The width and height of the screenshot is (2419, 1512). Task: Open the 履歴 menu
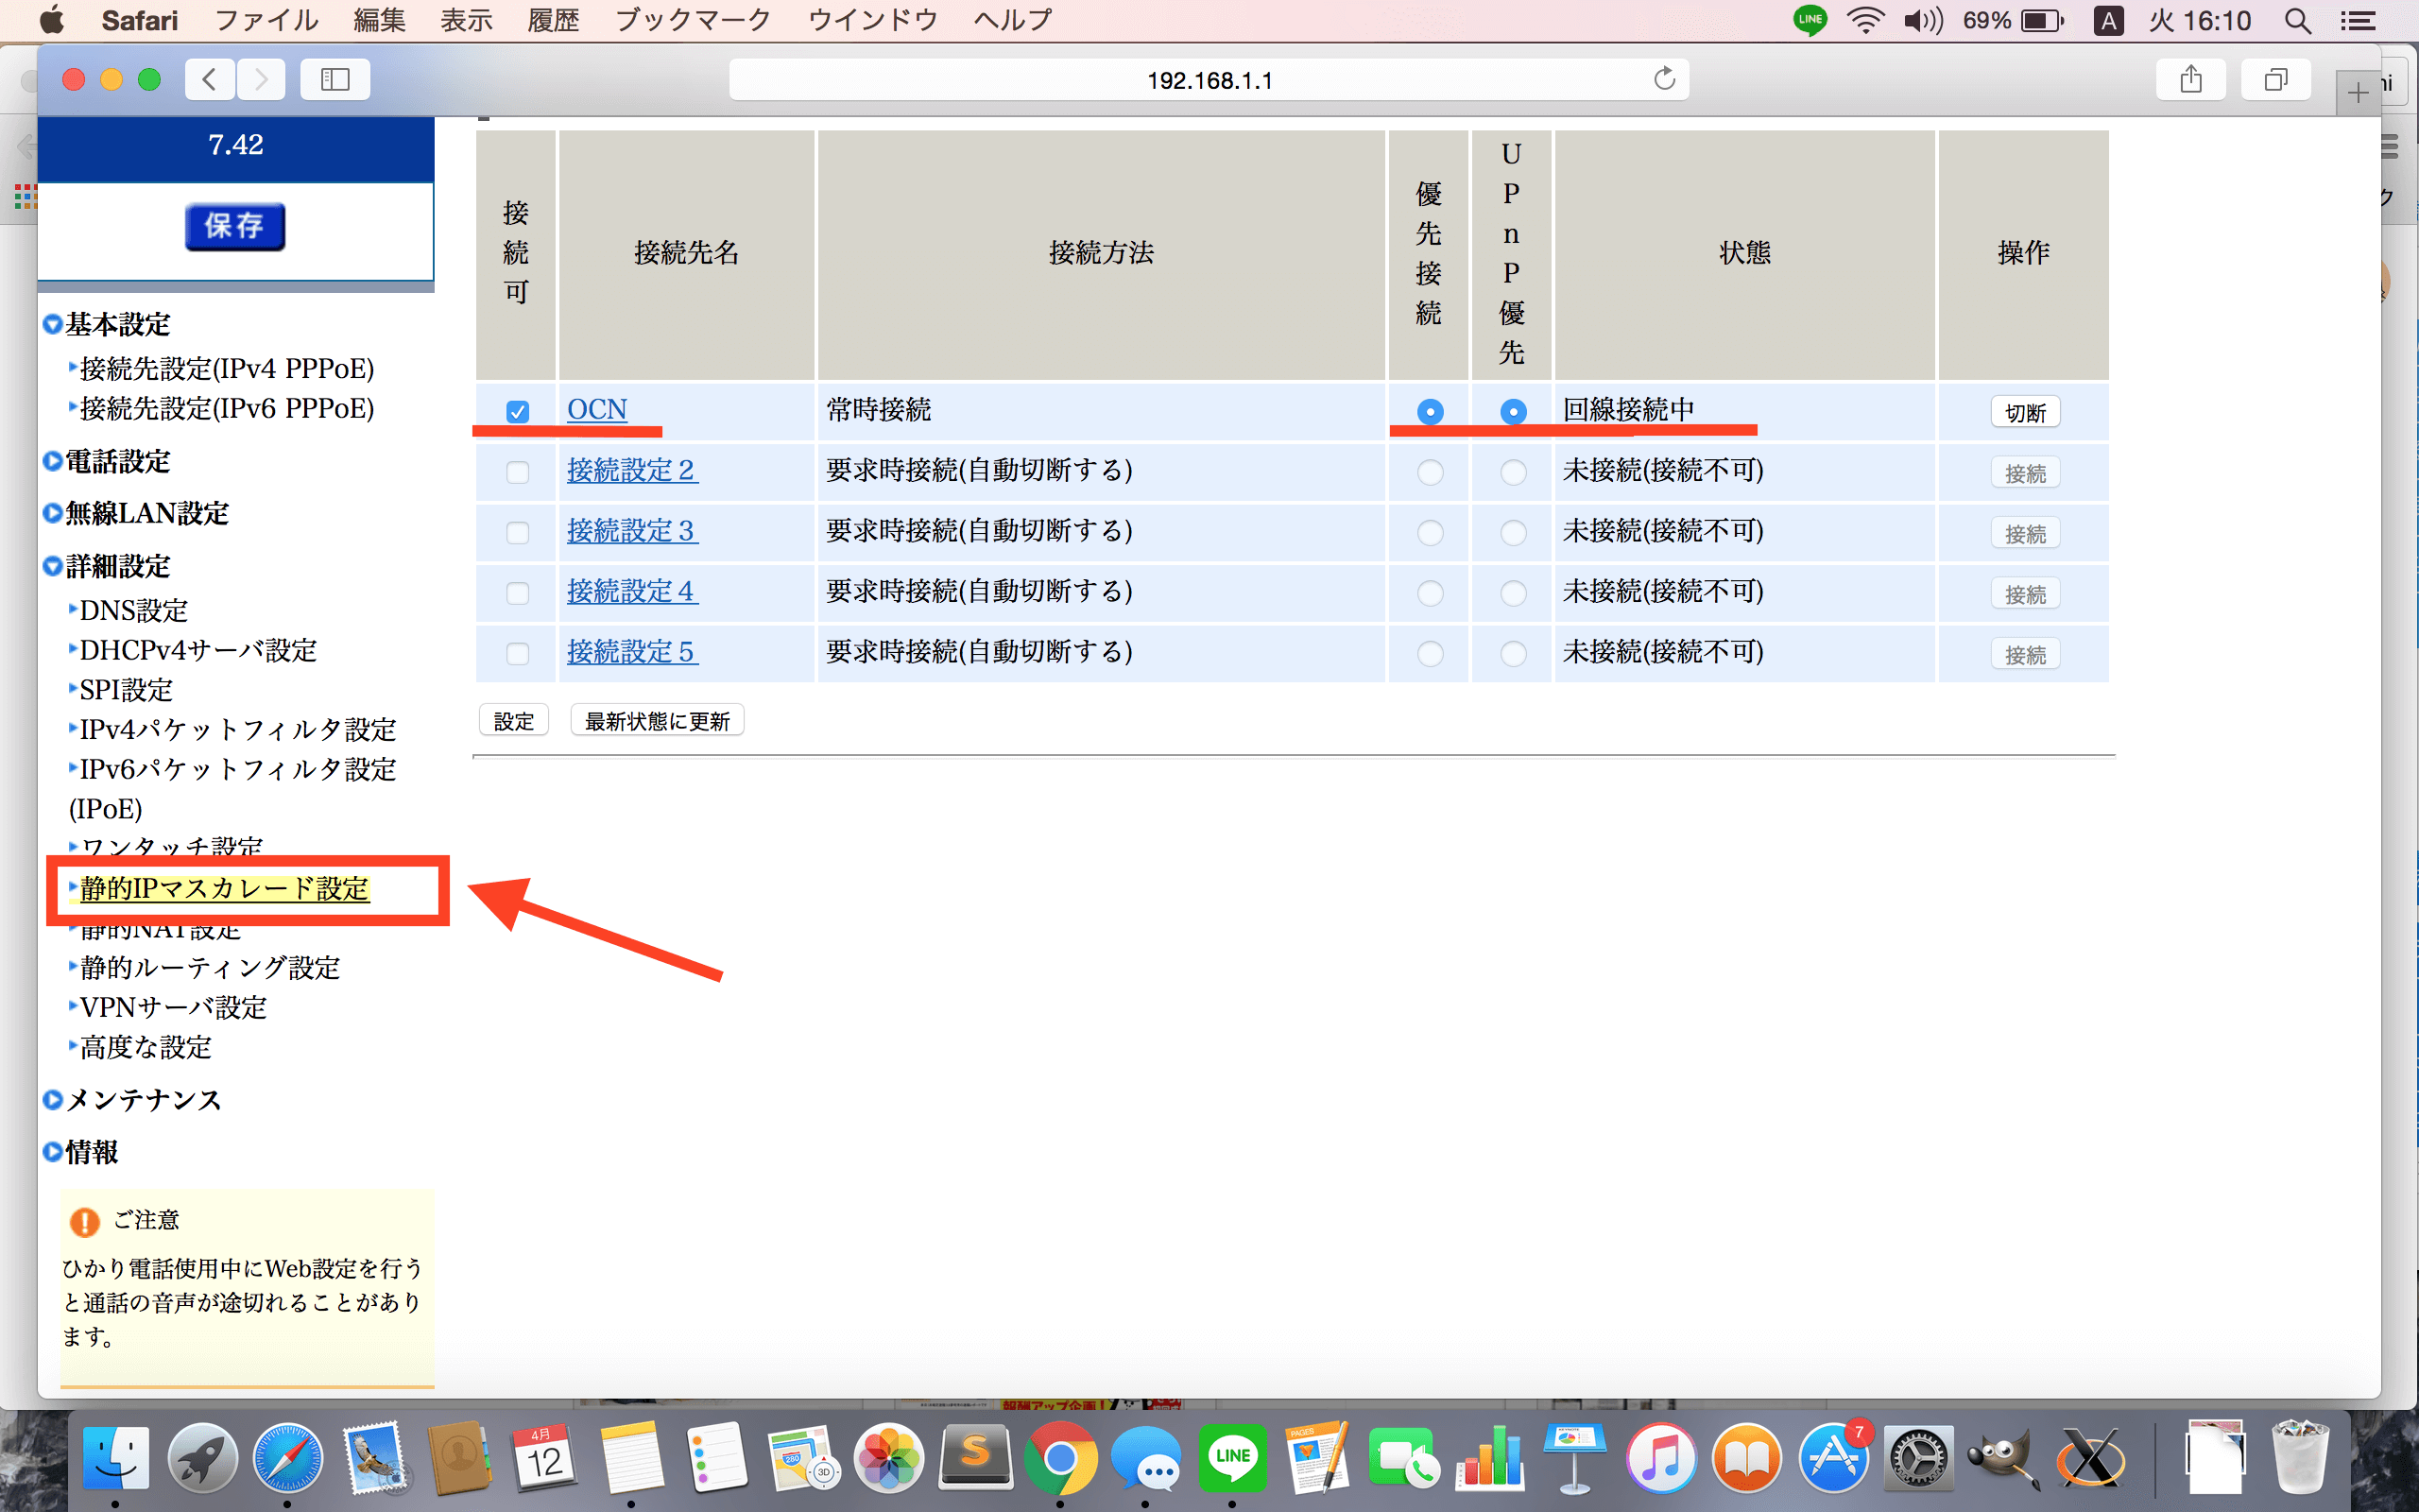(x=553, y=19)
